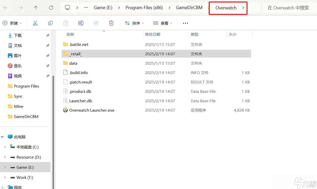Screen dimensions: 317x189
Task: Open the toolbar see-more ellipsis menu
Action: click(x=185, y=23)
